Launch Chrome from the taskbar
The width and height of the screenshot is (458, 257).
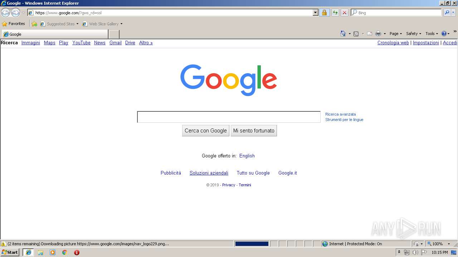[x=65, y=252]
